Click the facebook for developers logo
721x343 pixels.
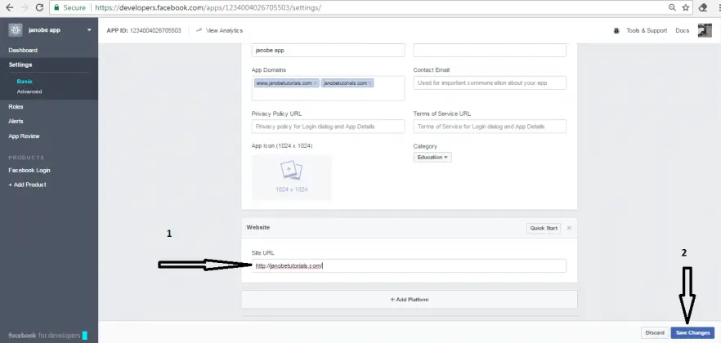(47, 335)
